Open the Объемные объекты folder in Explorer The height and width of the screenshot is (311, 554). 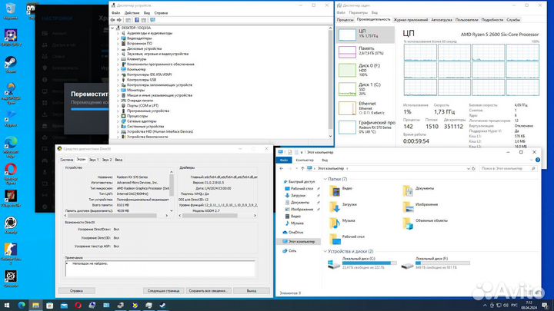click(x=426, y=223)
